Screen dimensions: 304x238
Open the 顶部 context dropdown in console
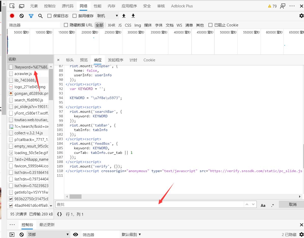point(48,234)
